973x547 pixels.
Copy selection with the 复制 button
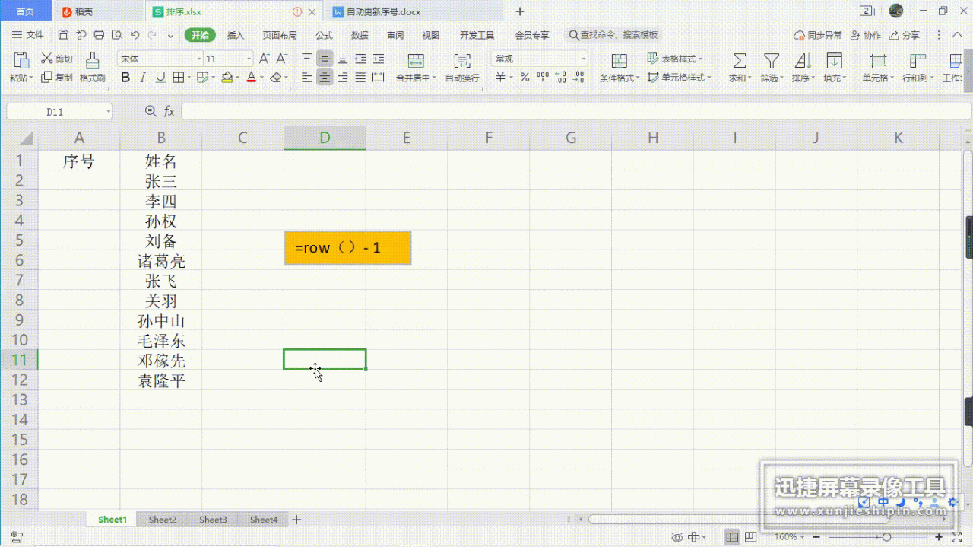coord(57,78)
